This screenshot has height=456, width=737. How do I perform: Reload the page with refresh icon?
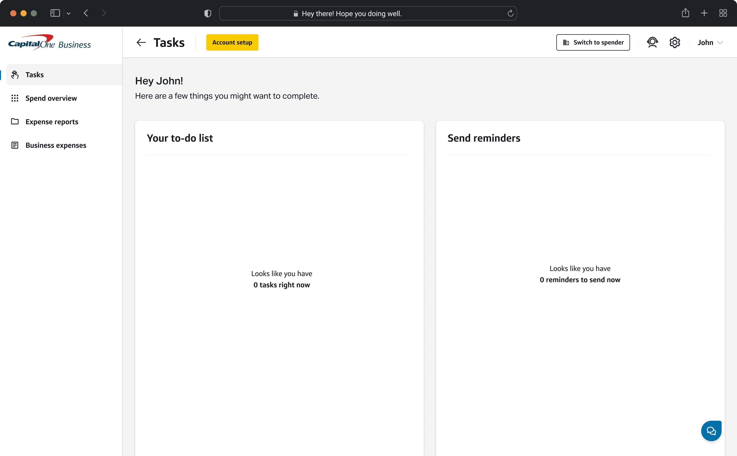tap(510, 13)
